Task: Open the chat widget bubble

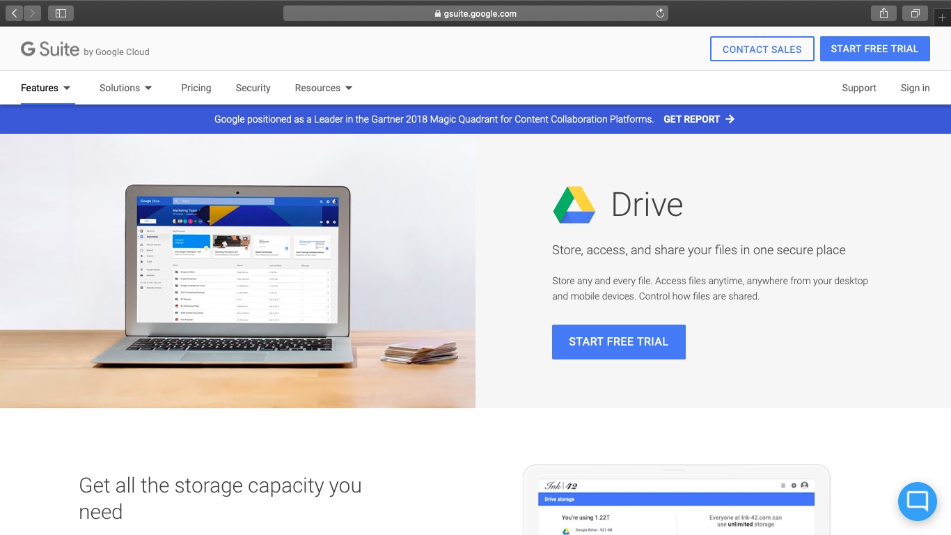Action: pyautogui.click(x=917, y=501)
